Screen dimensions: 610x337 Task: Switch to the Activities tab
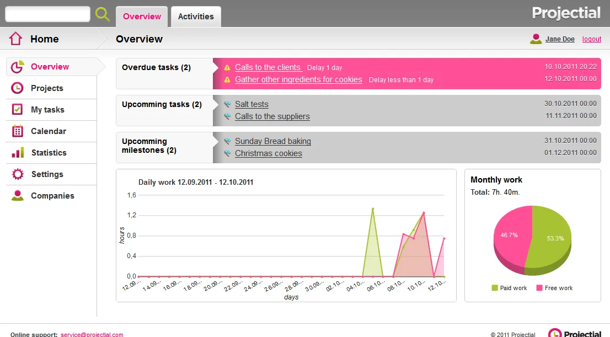196,17
